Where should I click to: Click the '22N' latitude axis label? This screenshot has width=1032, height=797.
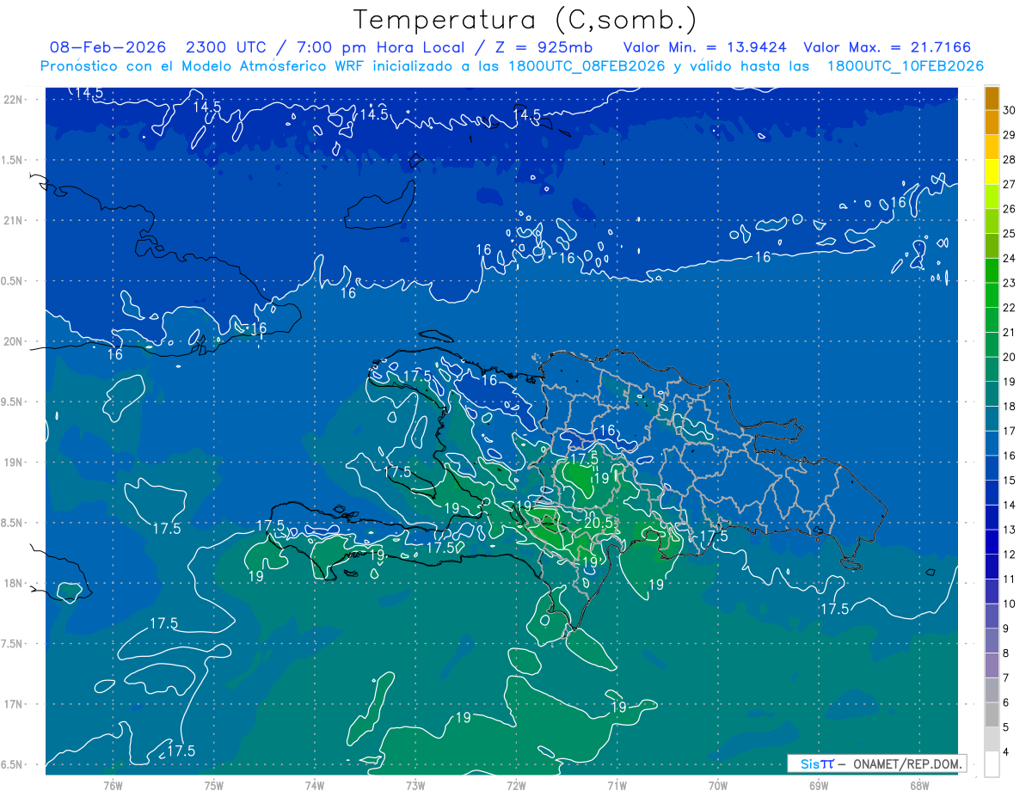[14, 100]
